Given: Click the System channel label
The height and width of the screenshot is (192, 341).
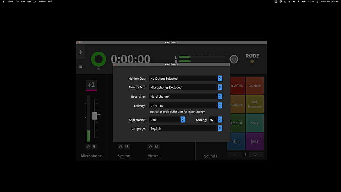Looking at the screenshot, I should click(124, 156).
